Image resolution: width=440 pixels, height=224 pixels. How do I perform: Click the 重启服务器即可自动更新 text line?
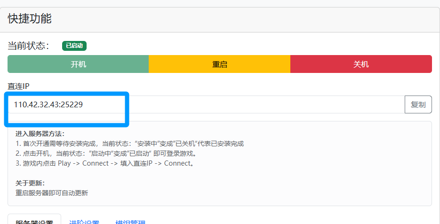pos(52,193)
